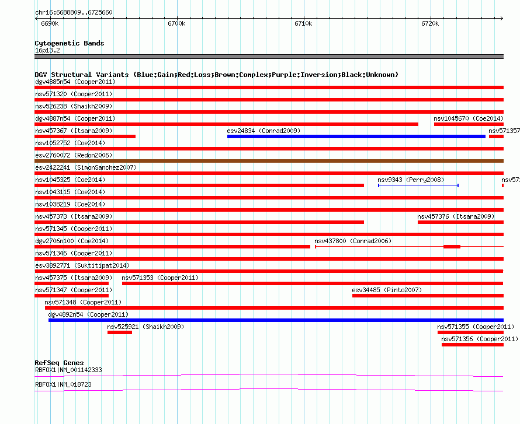Click the 6700k ruler tick label

pos(176,23)
